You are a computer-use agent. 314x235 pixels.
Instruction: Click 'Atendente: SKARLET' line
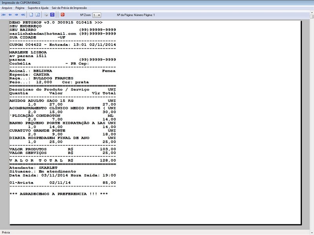tap(33, 168)
